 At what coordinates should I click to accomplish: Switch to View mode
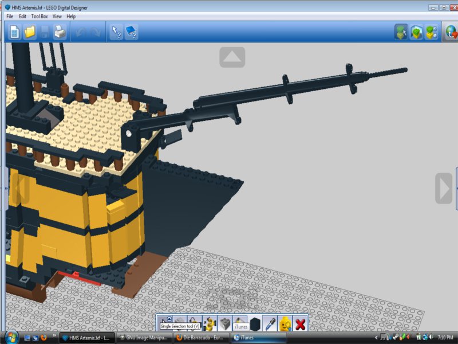coord(416,32)
